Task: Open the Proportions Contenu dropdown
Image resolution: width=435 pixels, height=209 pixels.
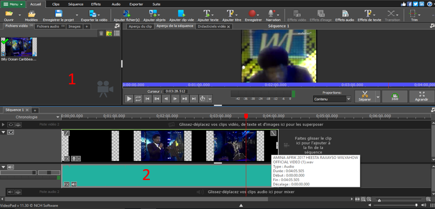Action: click(332, 99)
